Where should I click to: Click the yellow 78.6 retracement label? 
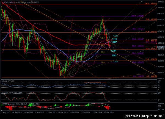(103, 62)
